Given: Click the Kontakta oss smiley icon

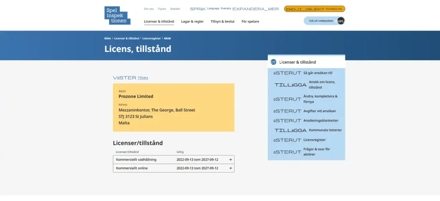Looking at the screenshot, I should (x=305, y=9).
